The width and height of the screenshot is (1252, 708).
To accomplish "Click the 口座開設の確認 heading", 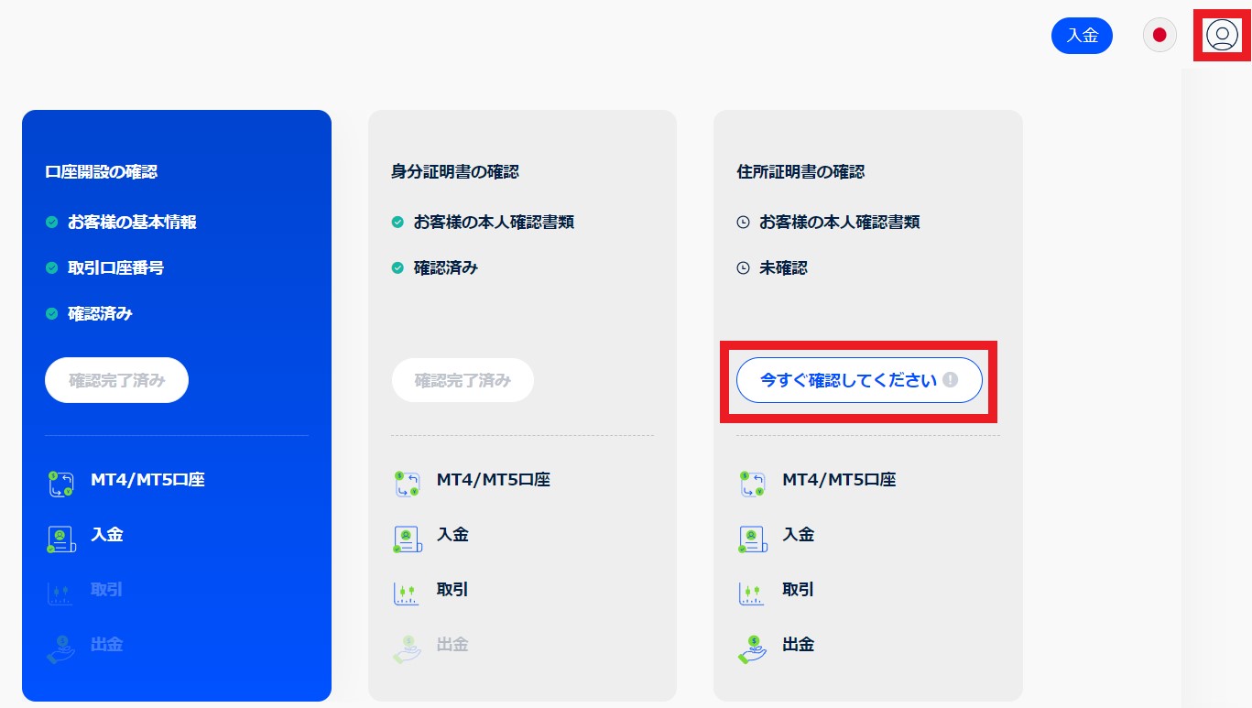I will [x=101, y=171].
